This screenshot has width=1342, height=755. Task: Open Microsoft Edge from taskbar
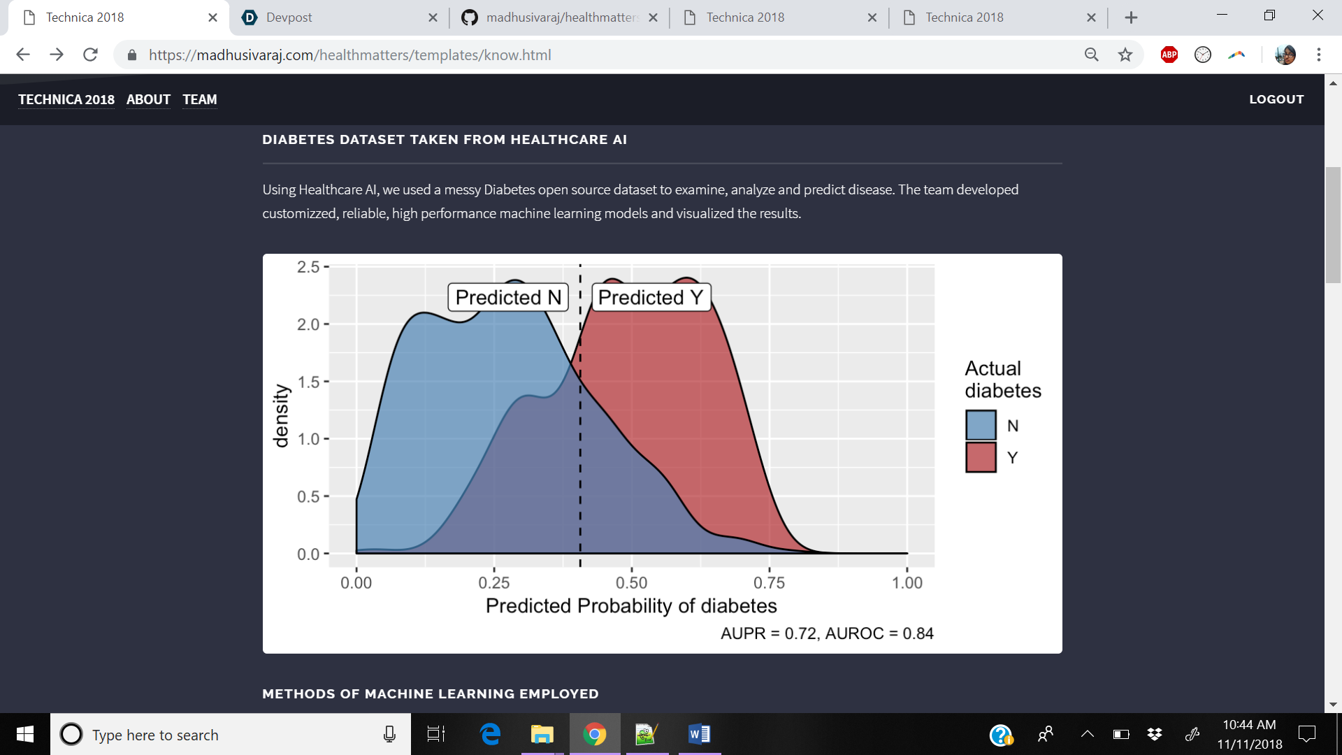491,734
